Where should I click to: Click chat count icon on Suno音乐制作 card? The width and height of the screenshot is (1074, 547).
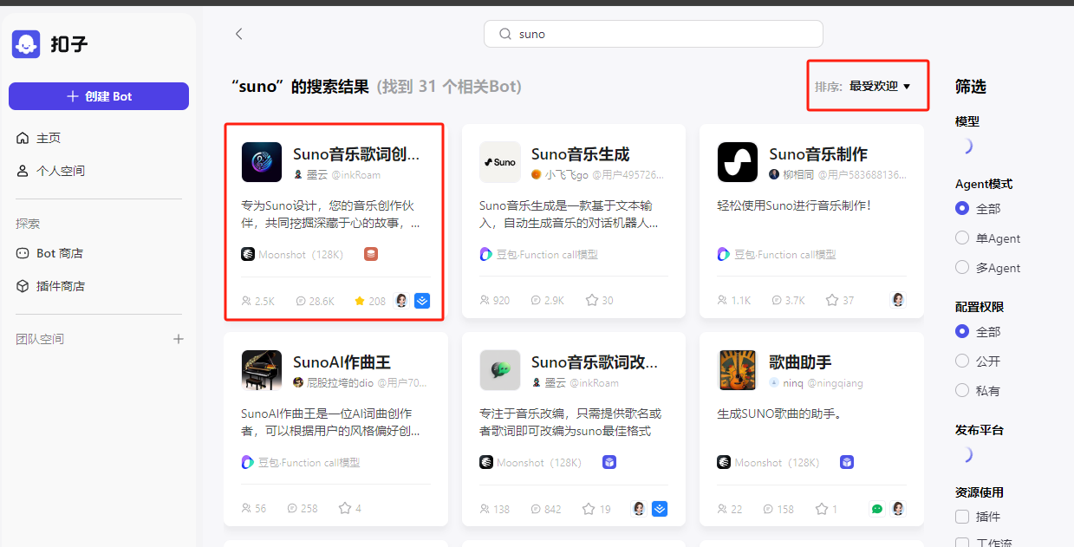(776, 300)
